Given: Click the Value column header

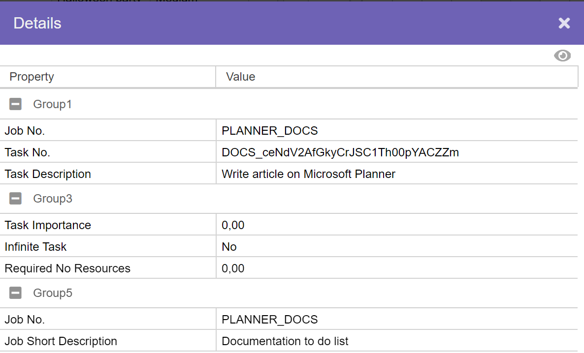Looking at the screenshot, I should (x=240, y=77).
